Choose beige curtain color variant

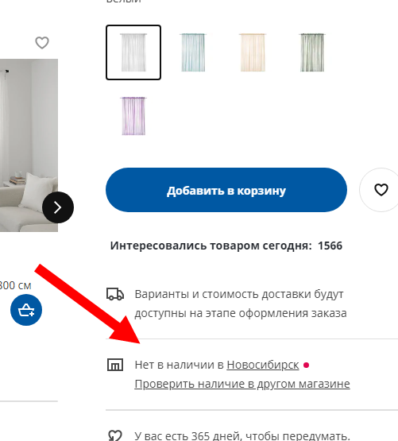253,52
